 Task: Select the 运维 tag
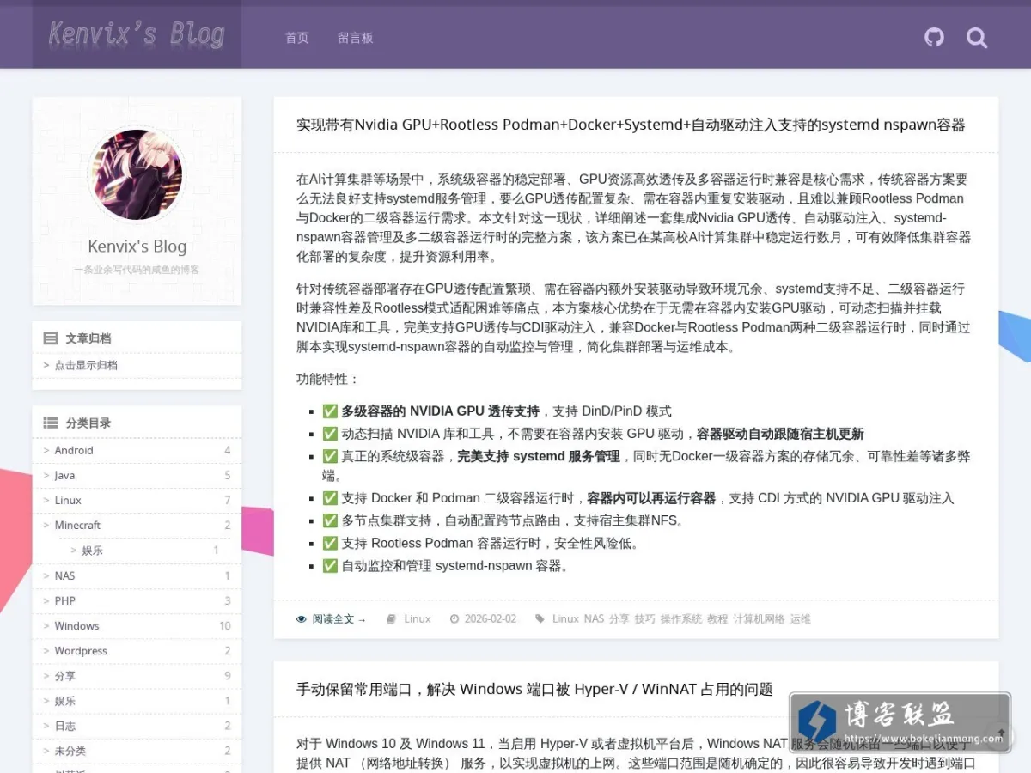click(x=801, y=618)
